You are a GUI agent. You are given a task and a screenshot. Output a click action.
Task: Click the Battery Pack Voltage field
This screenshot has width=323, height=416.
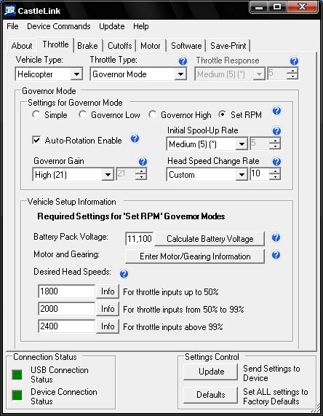click(x=140, y=239)
